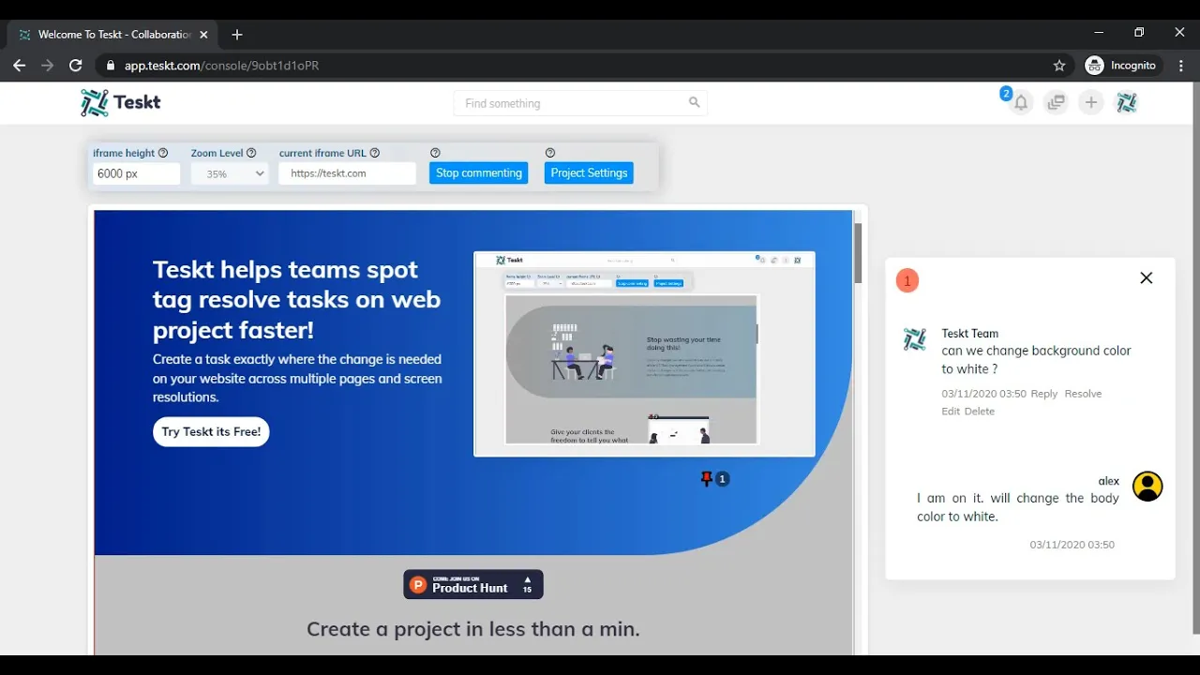This screenshot has width=1200, height=675.
Task: Click alex's yellow avatar
Action: pyautogui.click(x=1147, y=486)
